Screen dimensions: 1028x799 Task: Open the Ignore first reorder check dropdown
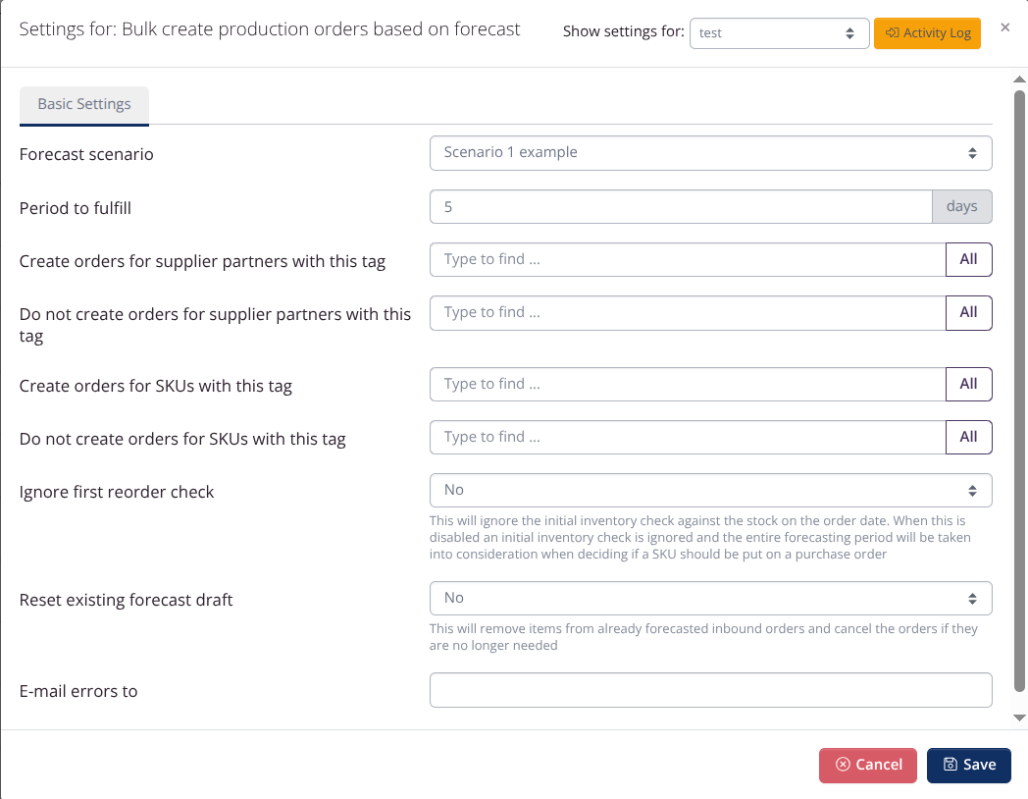coord(710,491)
